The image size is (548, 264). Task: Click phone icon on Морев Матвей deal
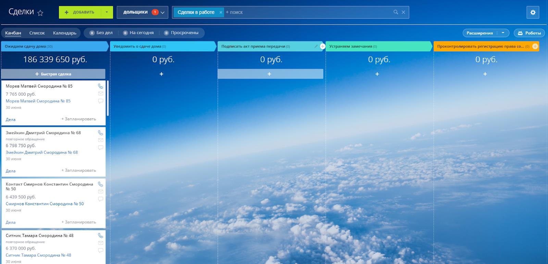point(100,86)
